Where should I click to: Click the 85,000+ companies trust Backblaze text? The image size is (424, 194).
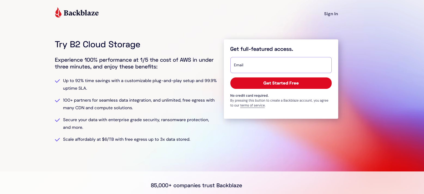pyautogui.click(x=196, y=186)
